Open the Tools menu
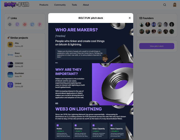The image size is (180, 140). click(x=74, y=5)
